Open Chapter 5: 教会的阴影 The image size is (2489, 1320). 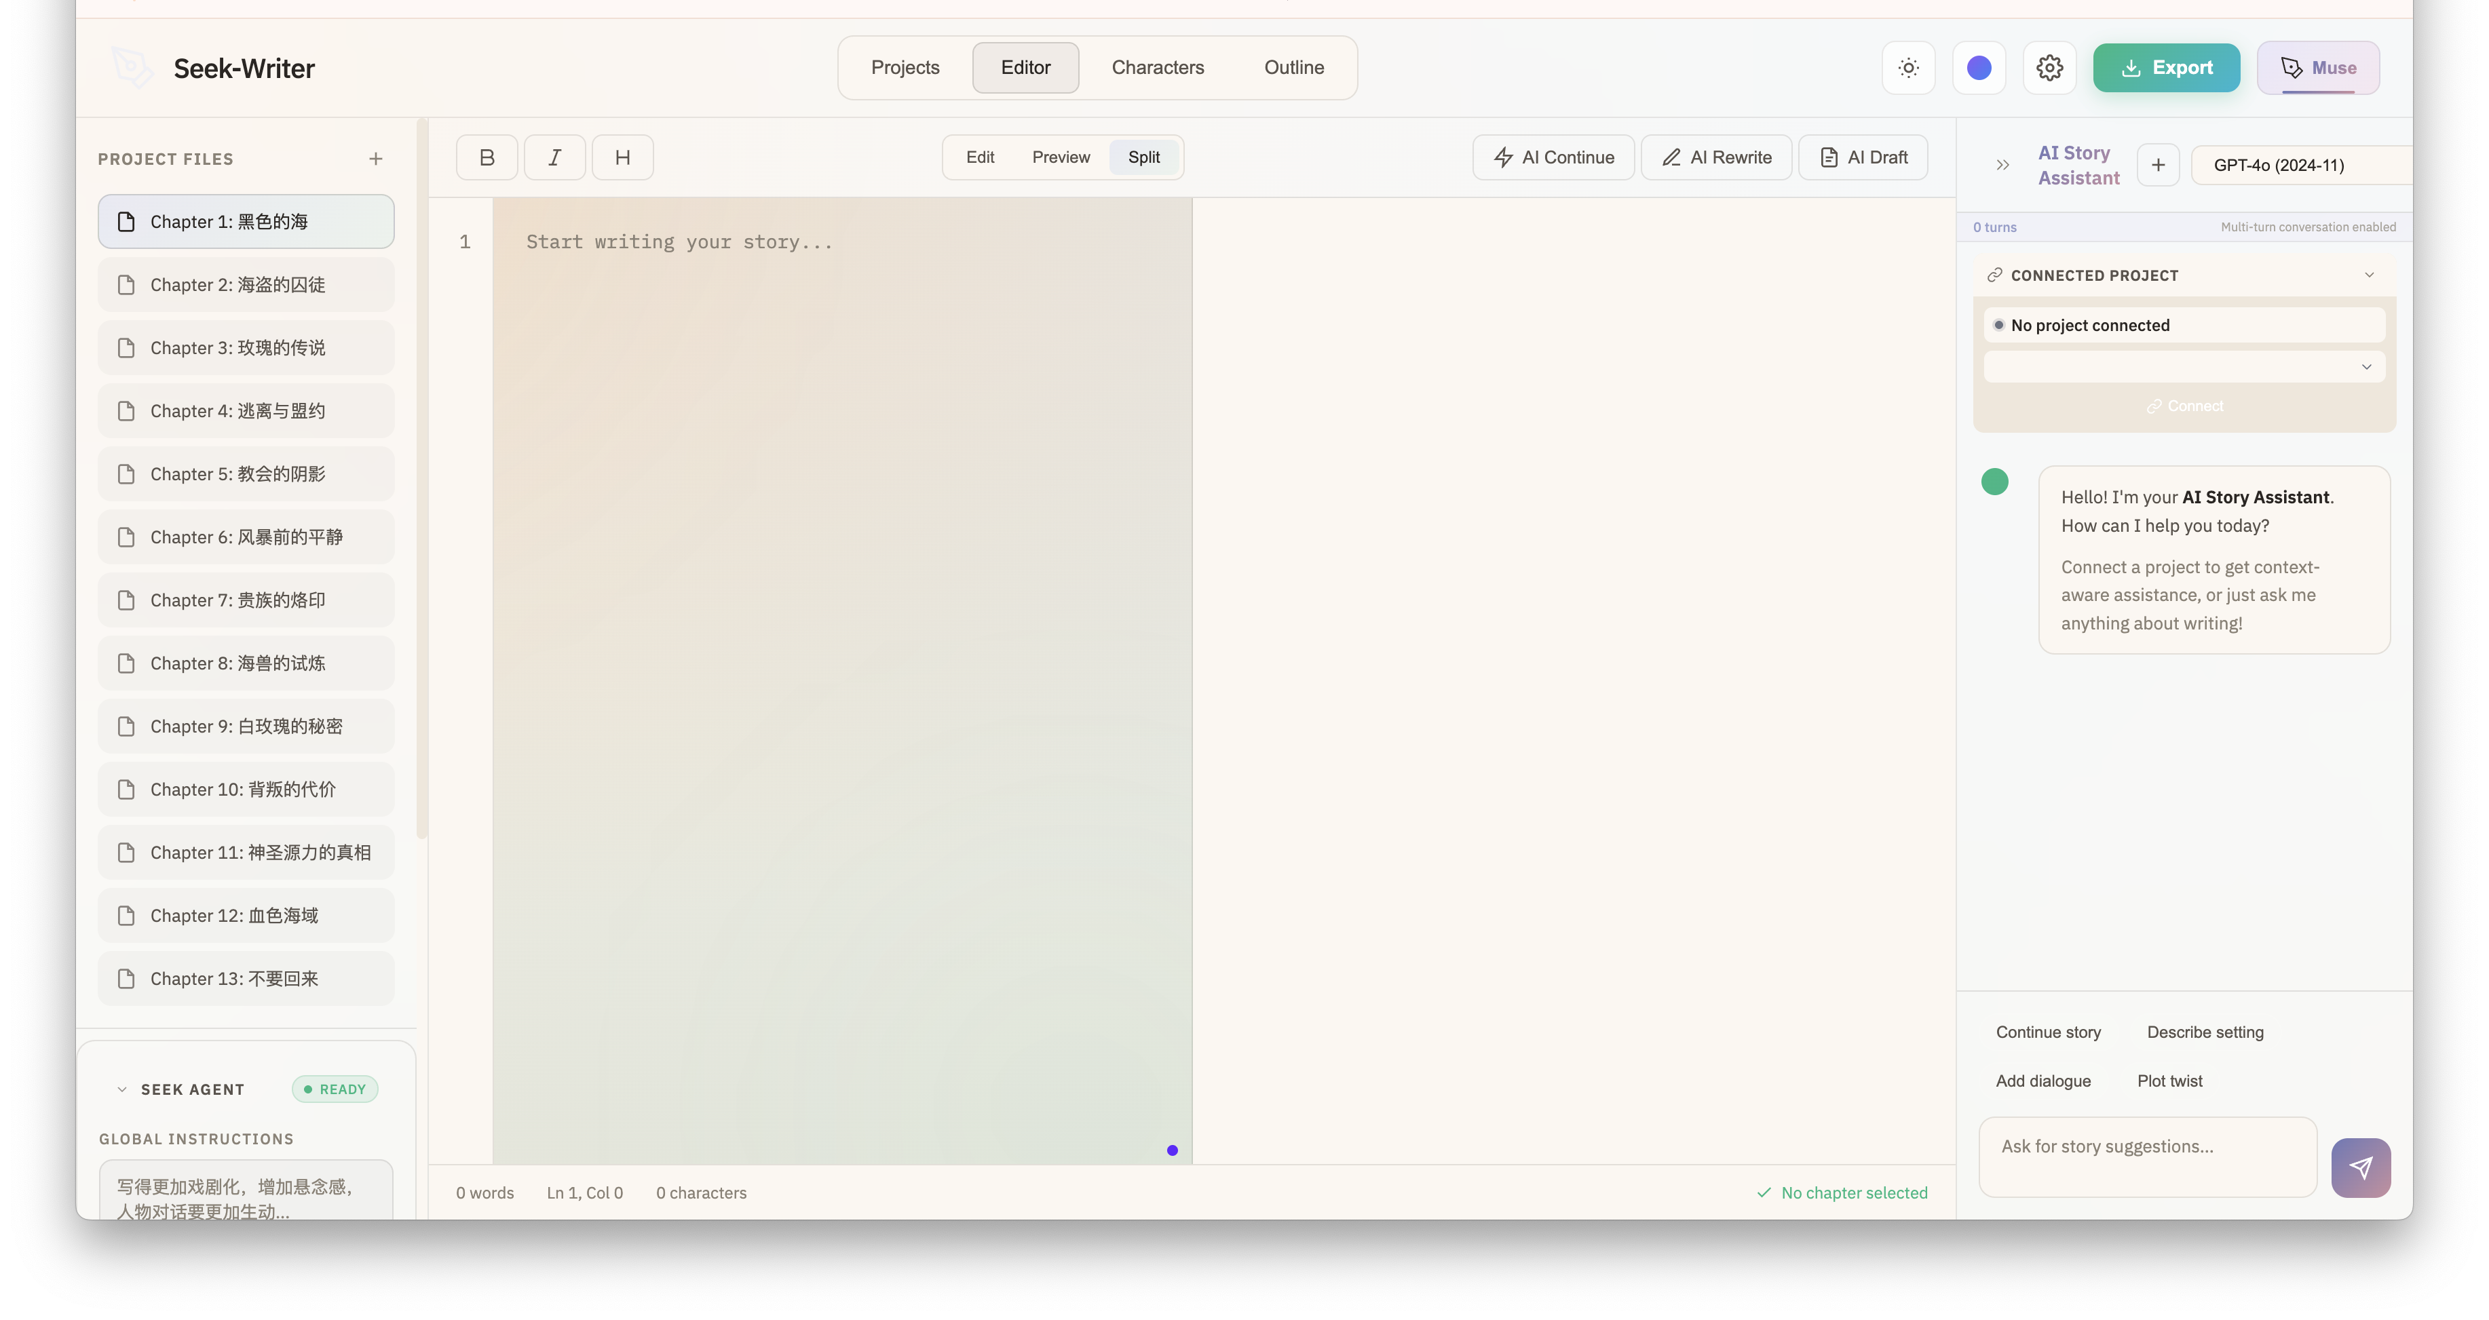click(x=246, y=474)
